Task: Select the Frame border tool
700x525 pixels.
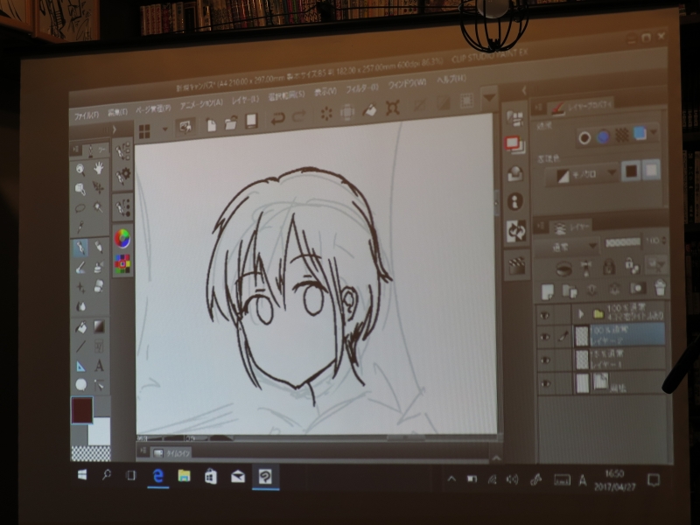Action: click(99, 346)
